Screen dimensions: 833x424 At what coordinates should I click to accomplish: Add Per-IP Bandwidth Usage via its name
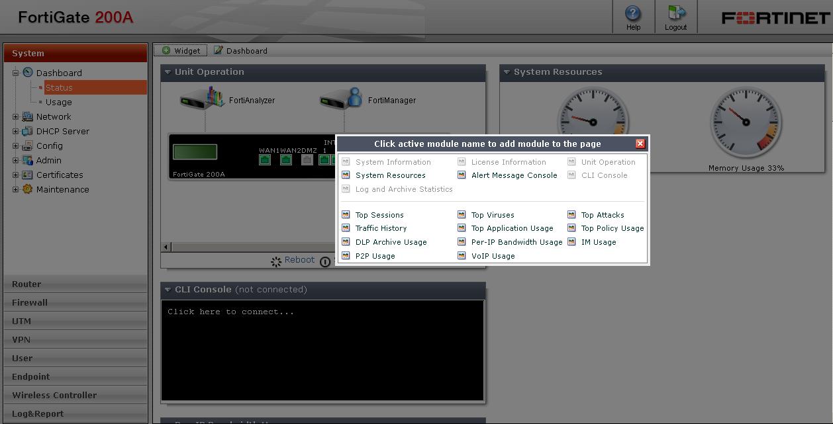pyautogui.click(x=516, y=242)
